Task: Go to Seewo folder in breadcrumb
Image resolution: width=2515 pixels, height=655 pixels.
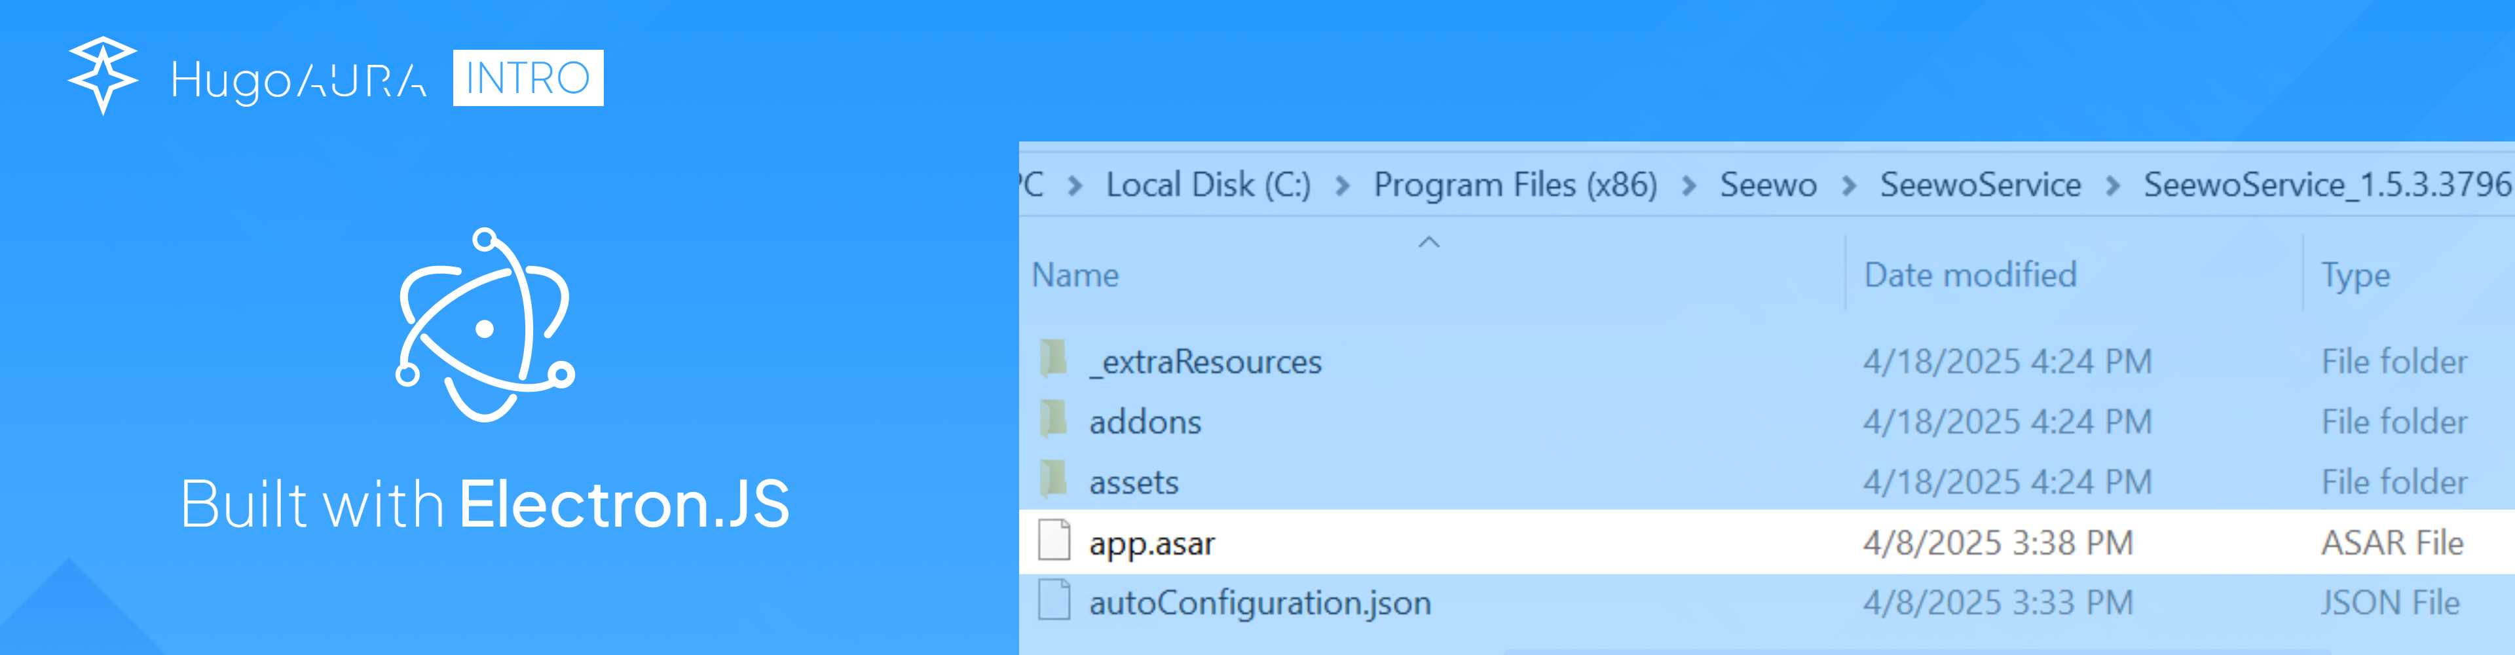Action: pyautogui.click(x=1767, y=185)
